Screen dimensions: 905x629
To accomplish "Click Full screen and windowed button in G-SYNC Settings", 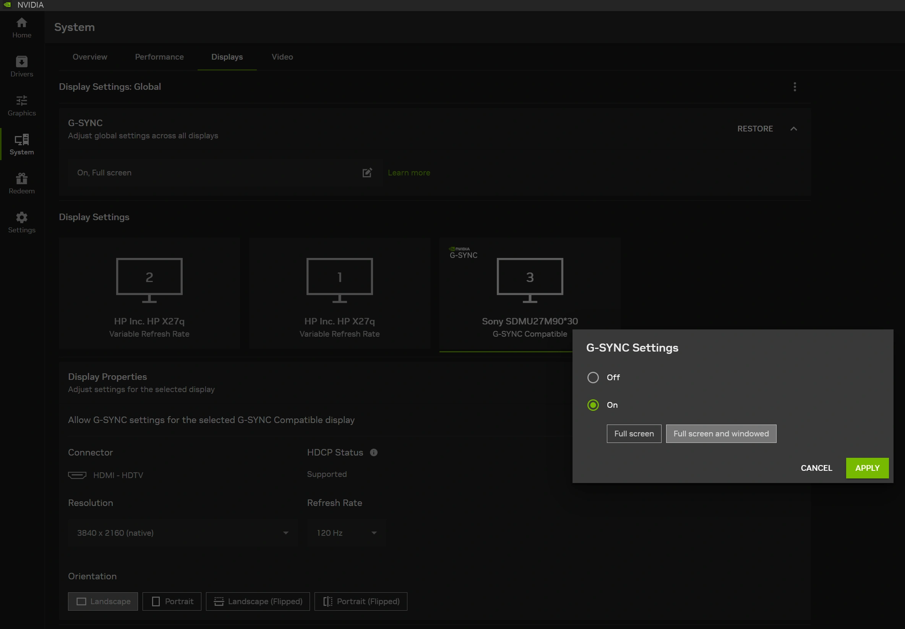I will [721, 434].
